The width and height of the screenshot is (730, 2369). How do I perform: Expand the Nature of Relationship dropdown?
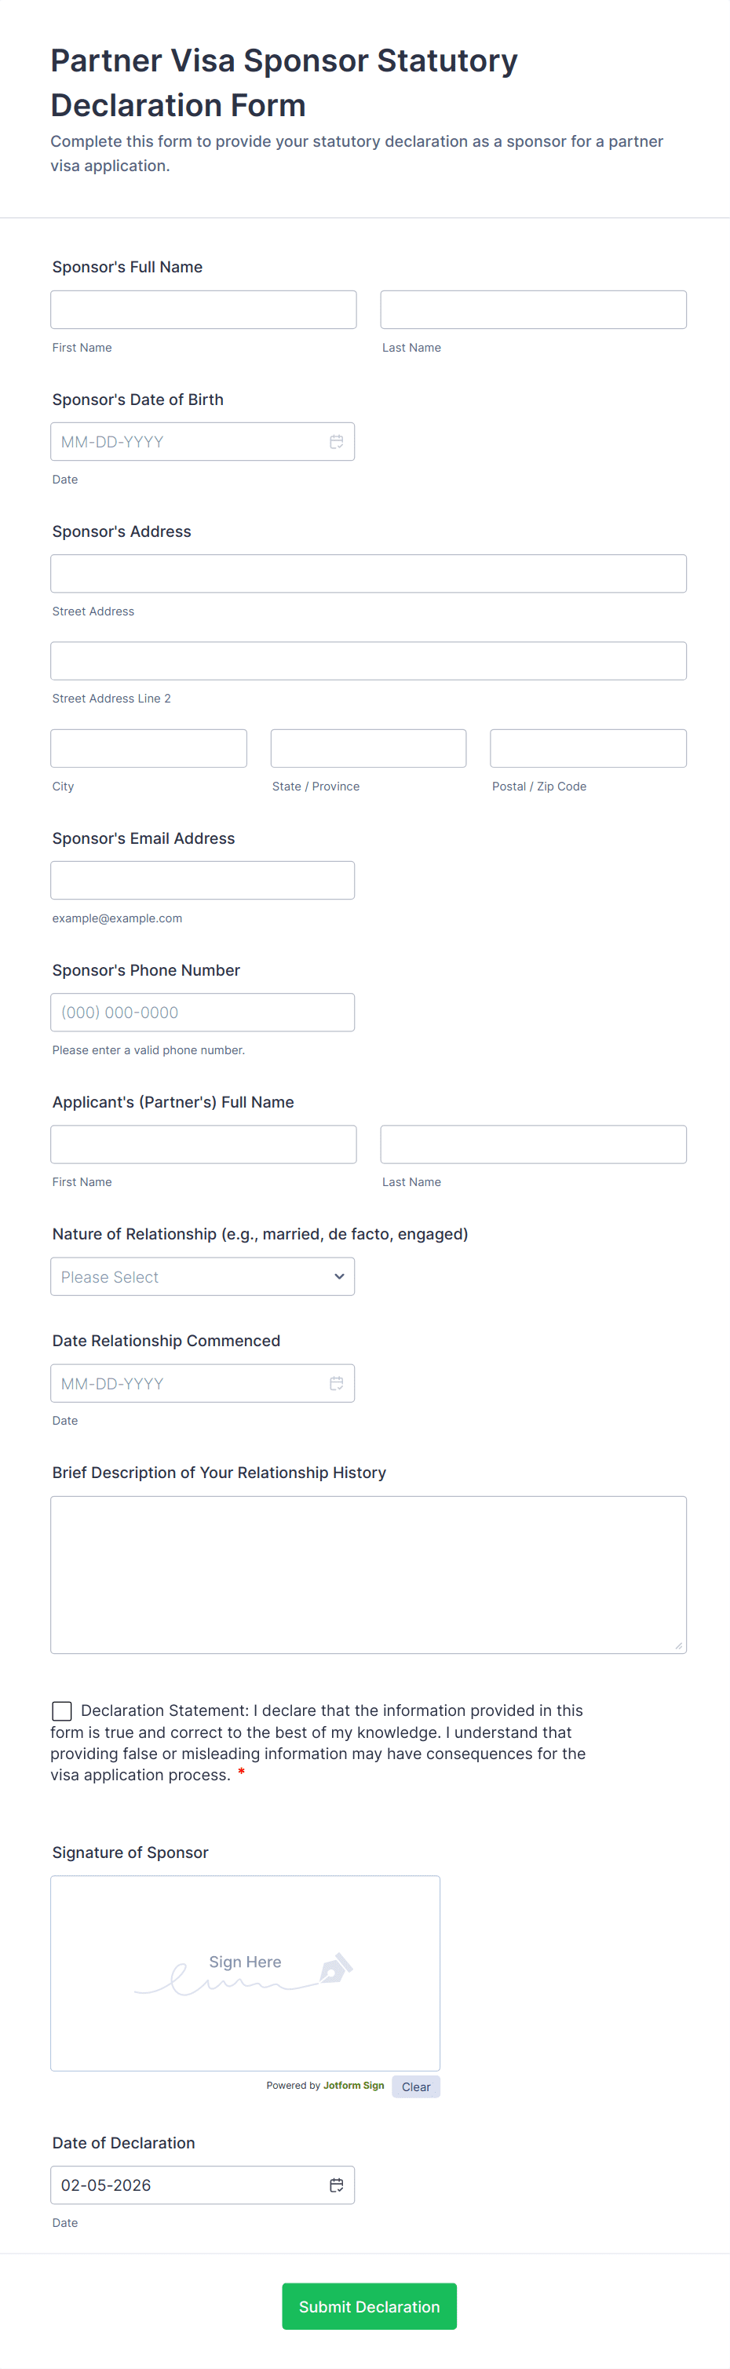[x=203, y=1276]
